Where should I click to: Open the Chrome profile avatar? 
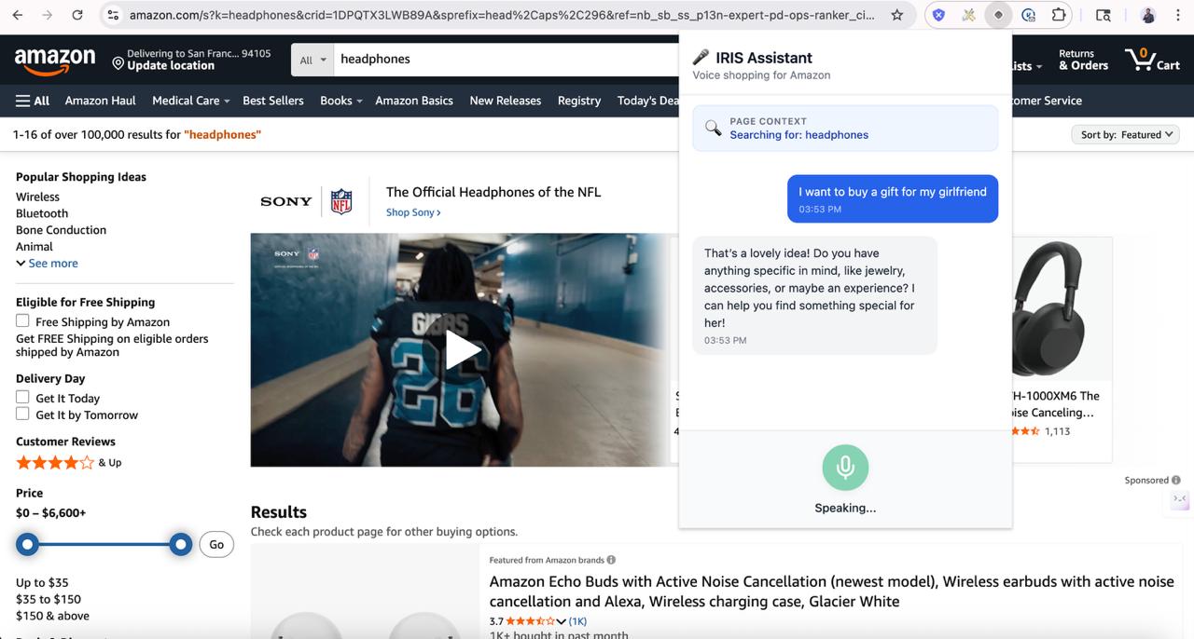click(x=1148, y=15)
